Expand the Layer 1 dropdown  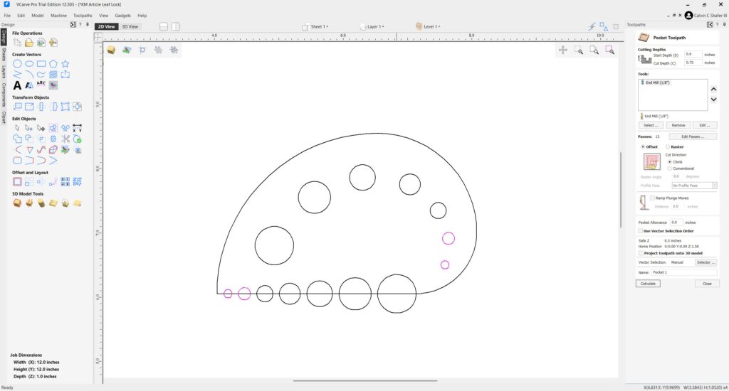(x=373, y=26)
